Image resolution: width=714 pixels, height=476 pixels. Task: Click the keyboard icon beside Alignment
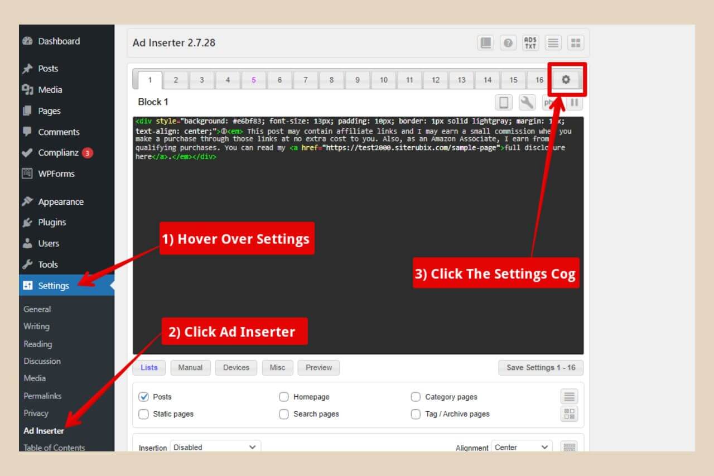click(569, 448)
